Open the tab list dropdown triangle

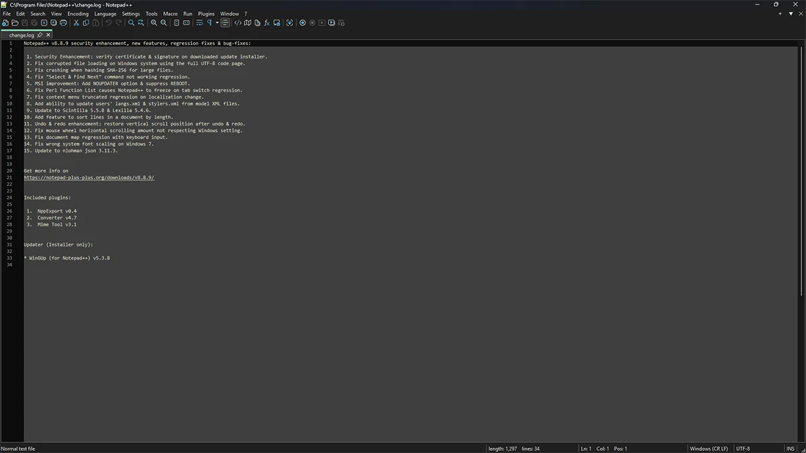(790, 13)
